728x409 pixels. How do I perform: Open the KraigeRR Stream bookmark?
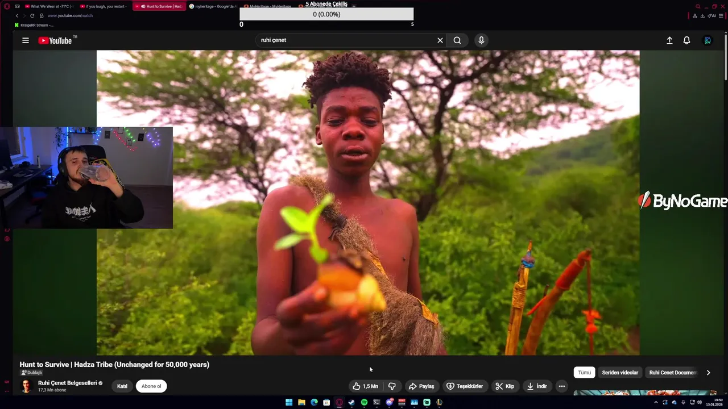pos(35,25)
